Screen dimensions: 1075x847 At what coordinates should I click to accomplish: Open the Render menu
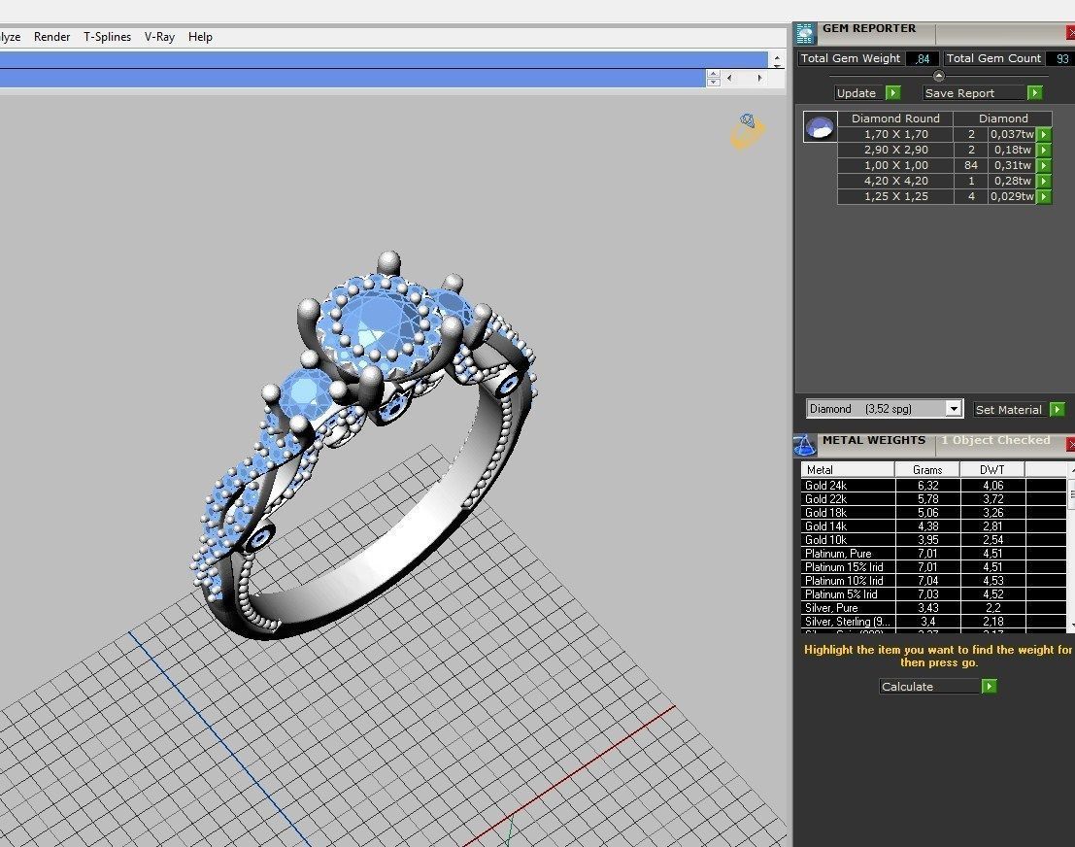(52, 37)
